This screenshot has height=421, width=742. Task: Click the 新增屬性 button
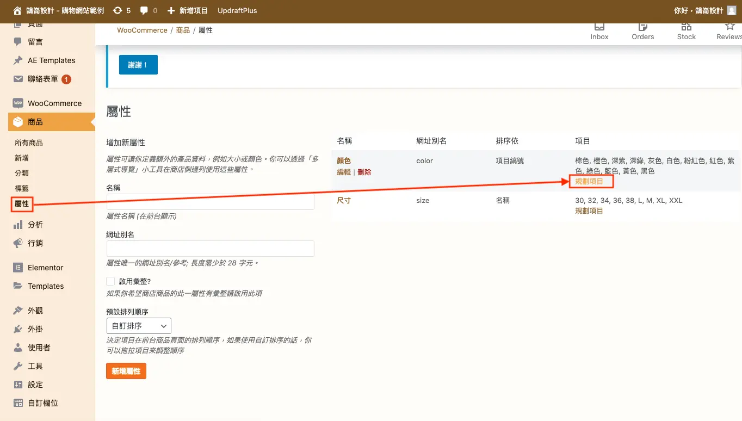(126, 371)
